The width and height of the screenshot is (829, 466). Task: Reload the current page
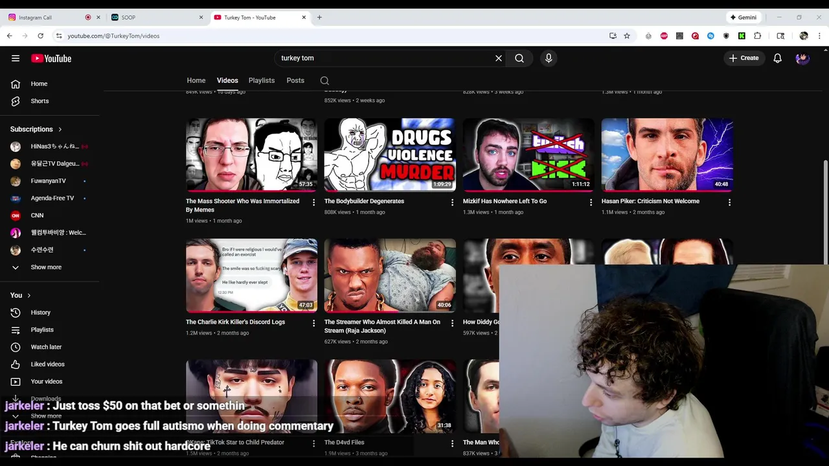[41, 36]
